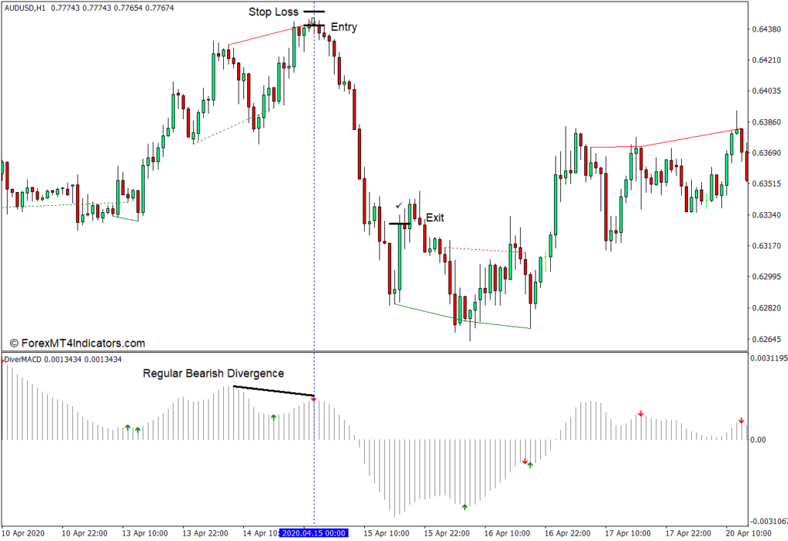Select the red down arrow below the MACD zero line
This screenshot has width=788, height=541.
[525, 461]
